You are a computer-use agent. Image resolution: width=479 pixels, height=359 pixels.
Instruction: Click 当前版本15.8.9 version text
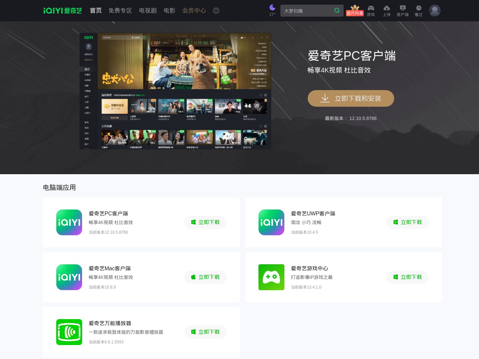click(102, 287)
